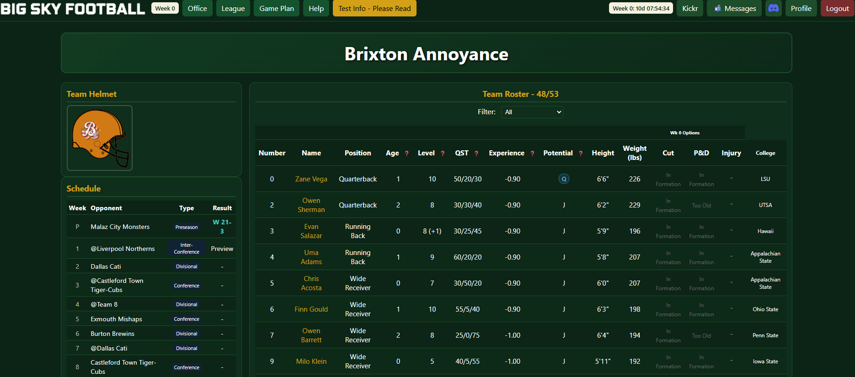This screenshot has width=855, height=377.
Task: Log out of the account
Action: click(837, 8)
